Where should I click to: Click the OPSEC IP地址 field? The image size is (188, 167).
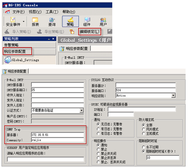coord(142,109)
